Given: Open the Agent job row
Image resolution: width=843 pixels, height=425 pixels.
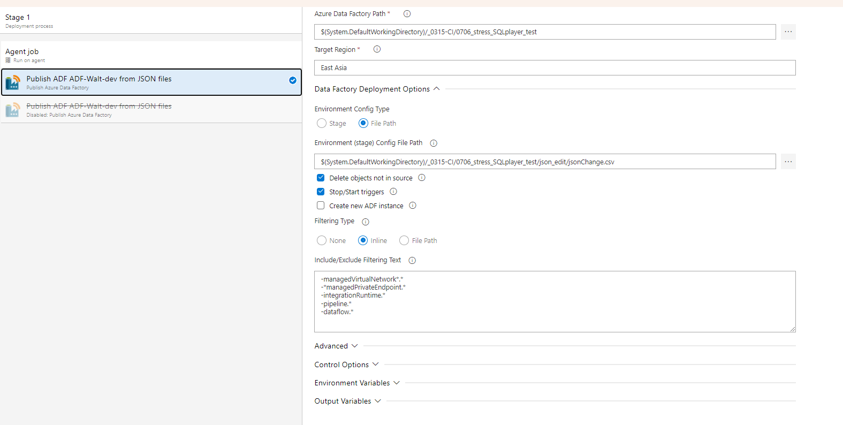Looking at the screenshot, I should 151,55.
